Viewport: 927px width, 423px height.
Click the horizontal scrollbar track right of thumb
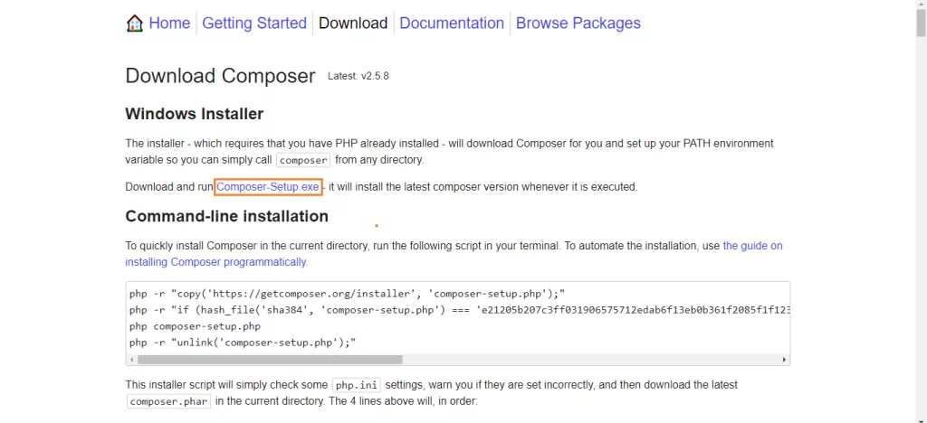(591, 360)
